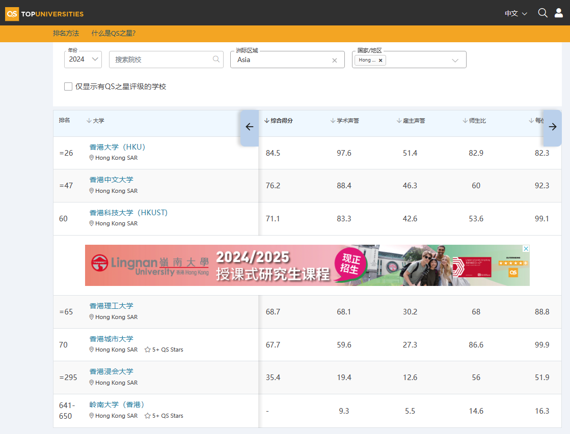Select rank 641-650 of 岭南大学
Screen dimensions: 570x434
pyautogui.click(x=67, y=411)
